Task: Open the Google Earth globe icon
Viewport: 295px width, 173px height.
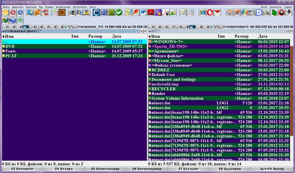Action: 13,20
